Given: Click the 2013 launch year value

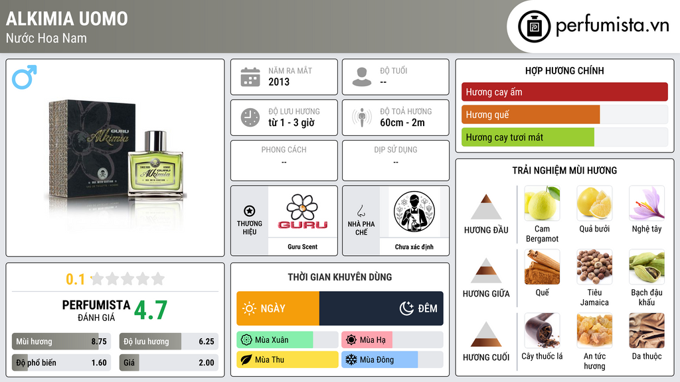Looking at the screenshot, I should click(x=279, y=82).
